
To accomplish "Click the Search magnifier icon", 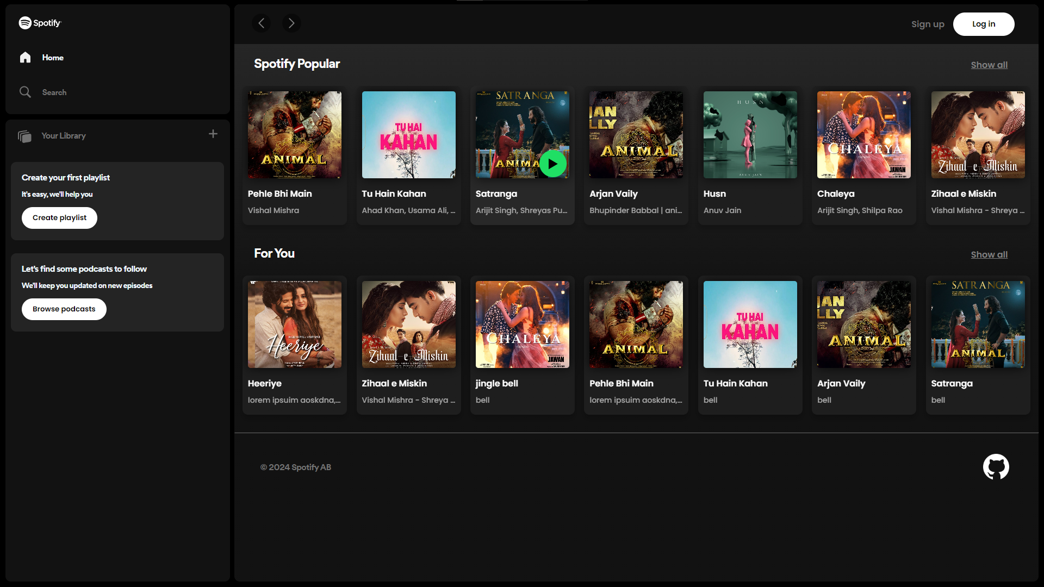I will (25, 92).
